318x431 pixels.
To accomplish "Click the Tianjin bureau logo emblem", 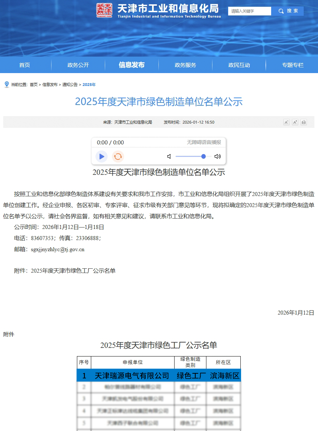I will click(x=104, y=10).
